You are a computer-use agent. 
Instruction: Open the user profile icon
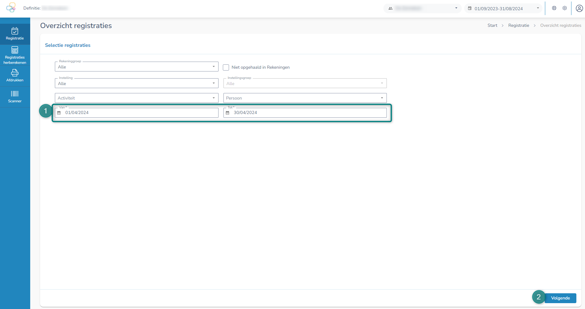pyautogui.click(x=579, y=8)
